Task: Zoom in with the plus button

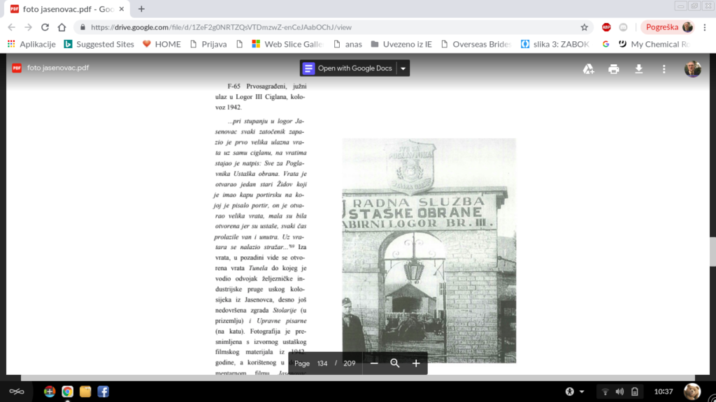Action: point(416,363)
